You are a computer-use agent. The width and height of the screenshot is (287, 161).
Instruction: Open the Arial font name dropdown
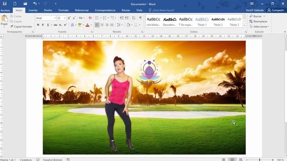point(55,18)
